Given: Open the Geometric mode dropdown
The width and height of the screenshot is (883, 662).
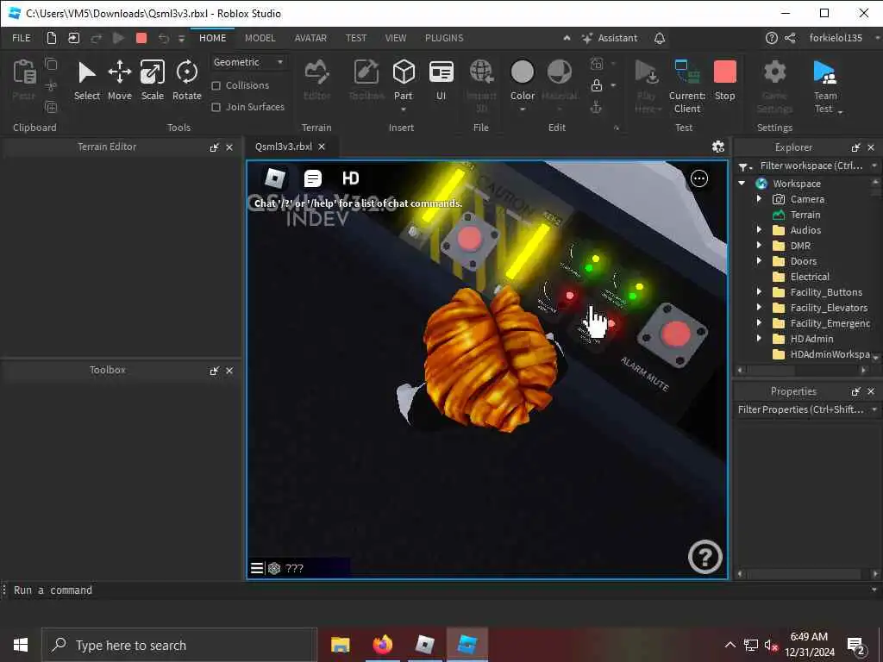Looking at the screenshot, I should (x=248, y=62).
